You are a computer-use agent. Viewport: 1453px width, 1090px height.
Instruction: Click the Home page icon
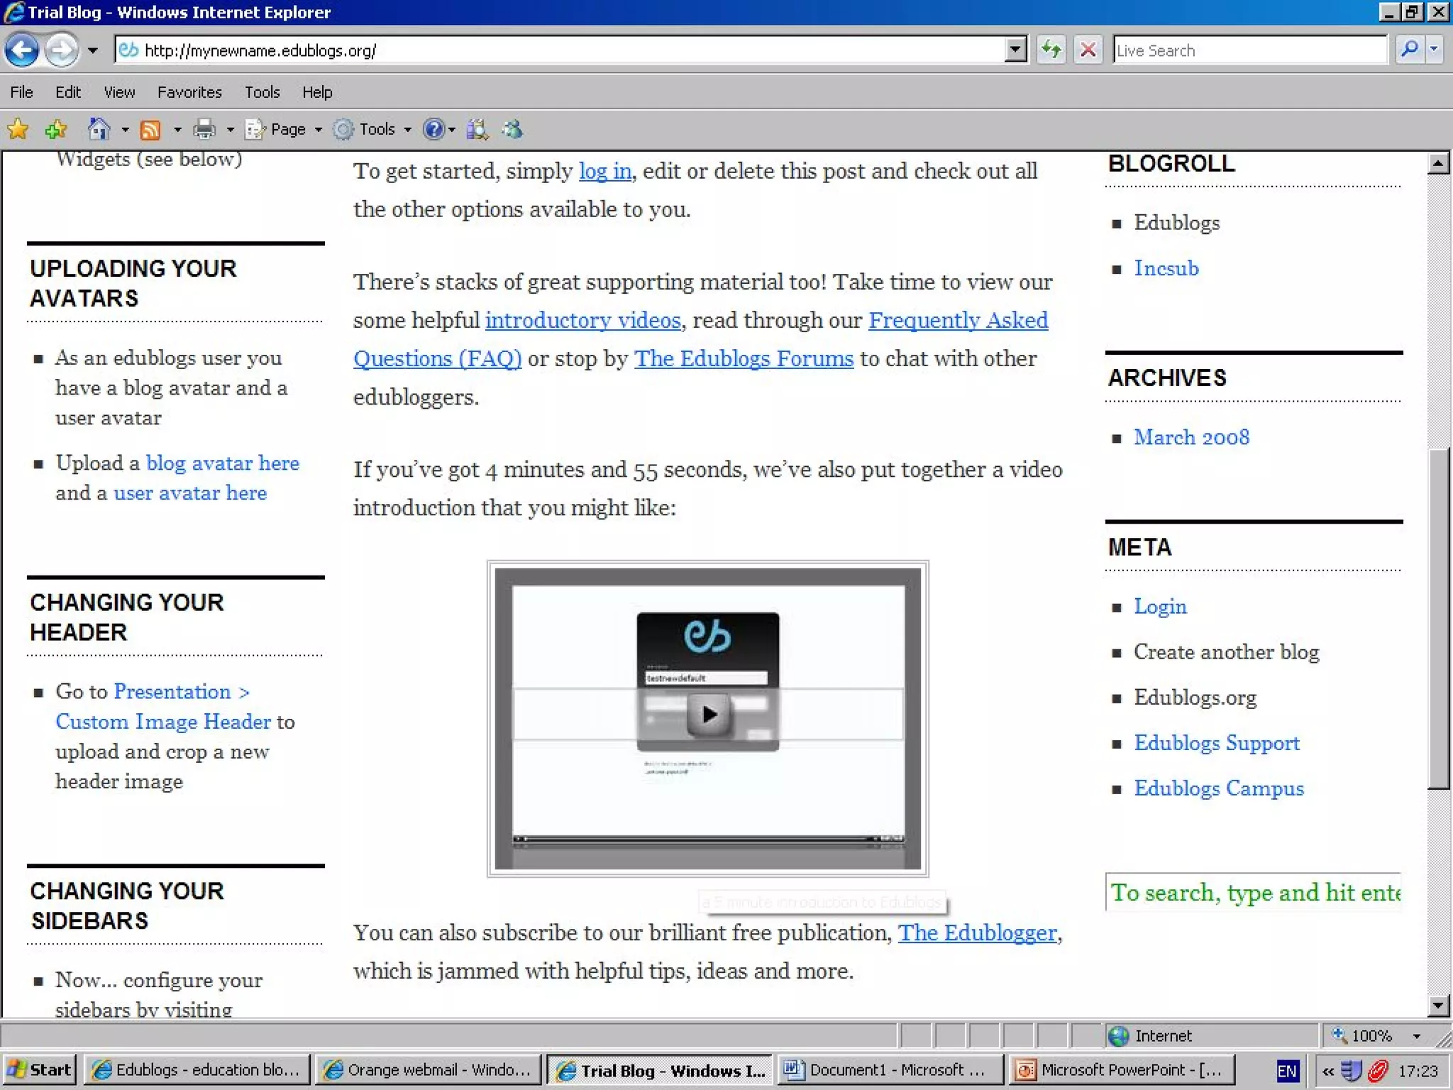pos(99,129)
